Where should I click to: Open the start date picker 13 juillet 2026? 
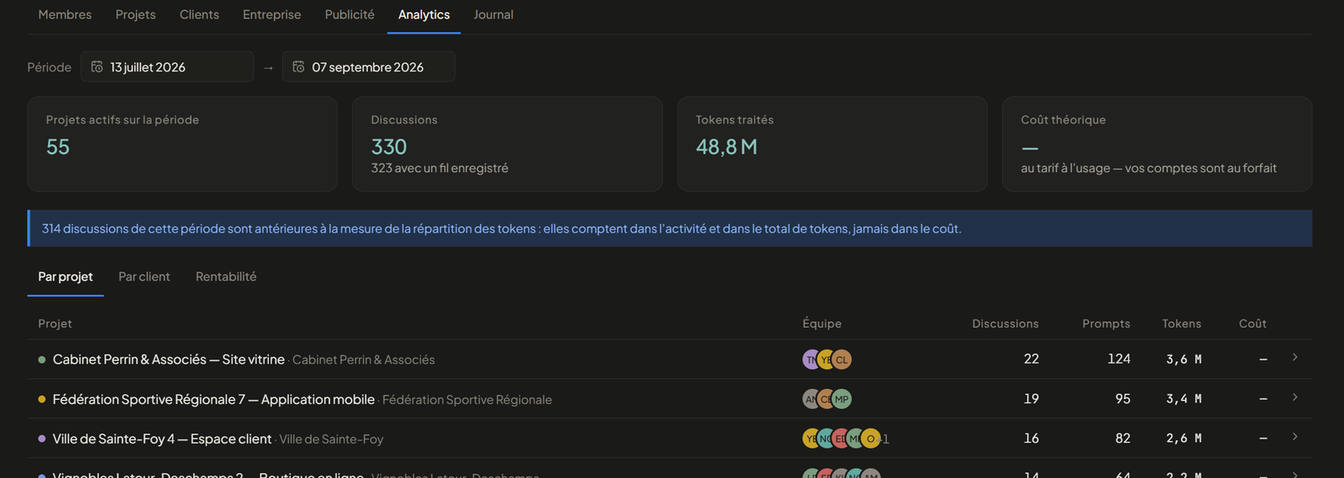167,67
